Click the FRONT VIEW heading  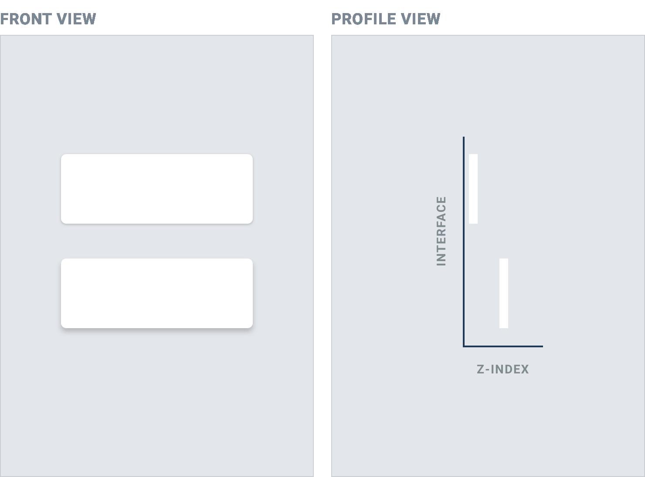[48, 19]
